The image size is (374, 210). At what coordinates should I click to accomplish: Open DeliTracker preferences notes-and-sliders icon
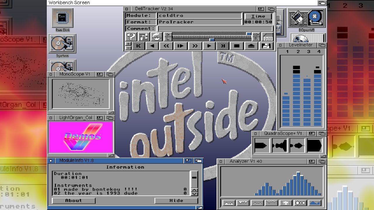click(143, 37)
